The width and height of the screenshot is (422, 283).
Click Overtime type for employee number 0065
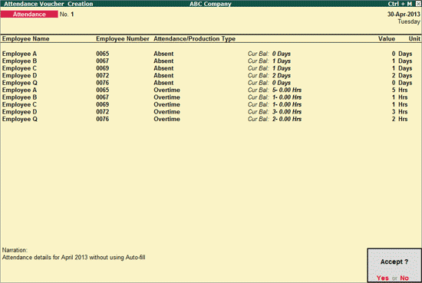[x=166, y=90]
